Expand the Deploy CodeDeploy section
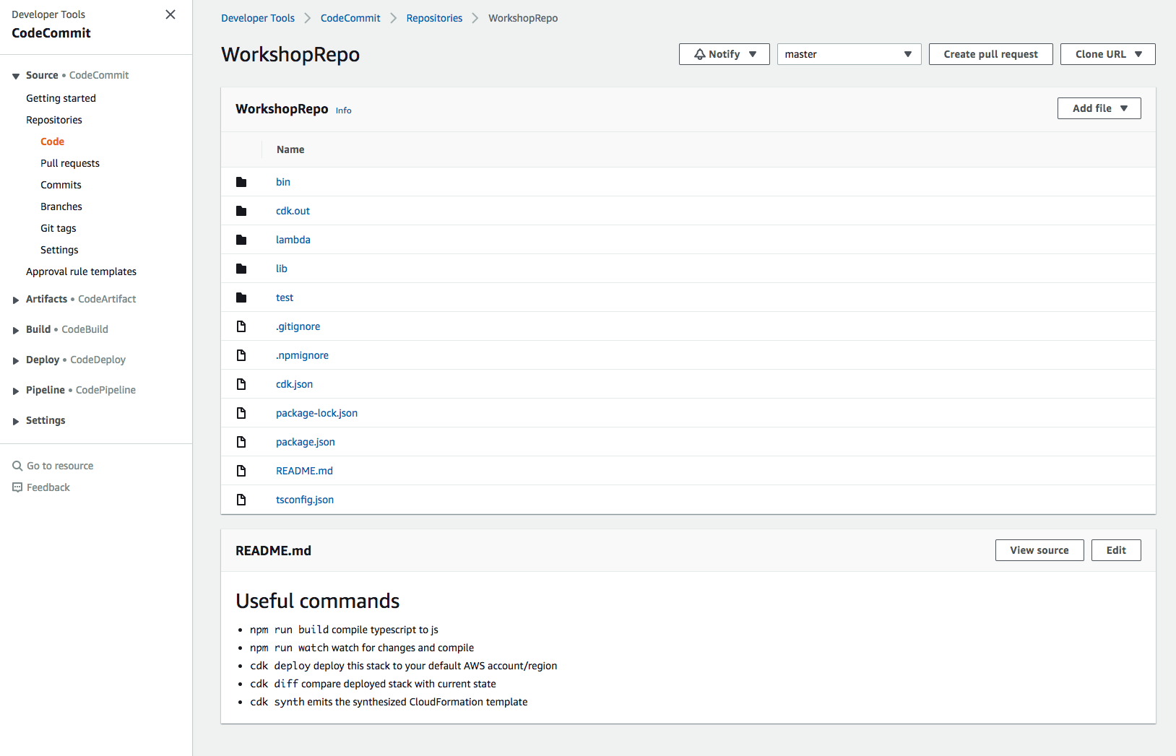The image size is (1176, 756). 16,360
